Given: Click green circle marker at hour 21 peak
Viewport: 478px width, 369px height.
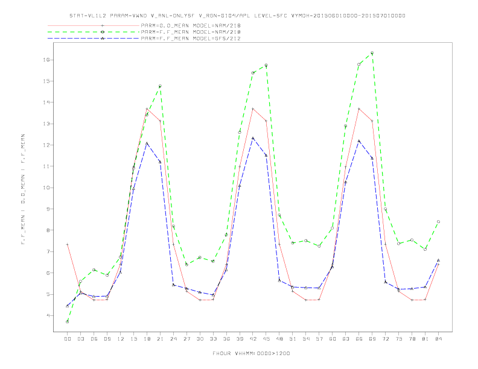Looking at the screenshot, I should pyautogui.click(x=160, y=86).
